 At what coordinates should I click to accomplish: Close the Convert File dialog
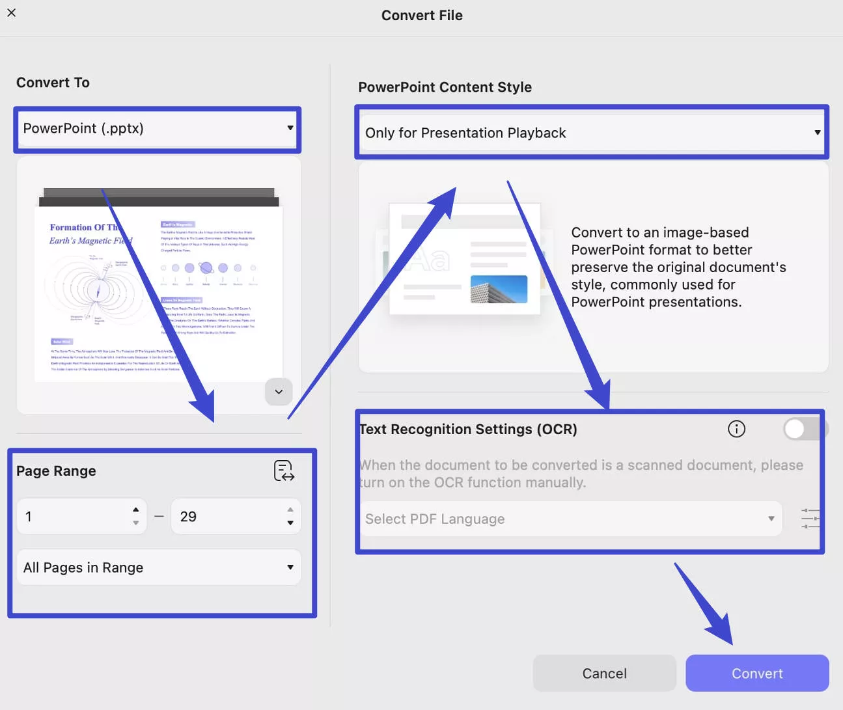pos(12,12)
